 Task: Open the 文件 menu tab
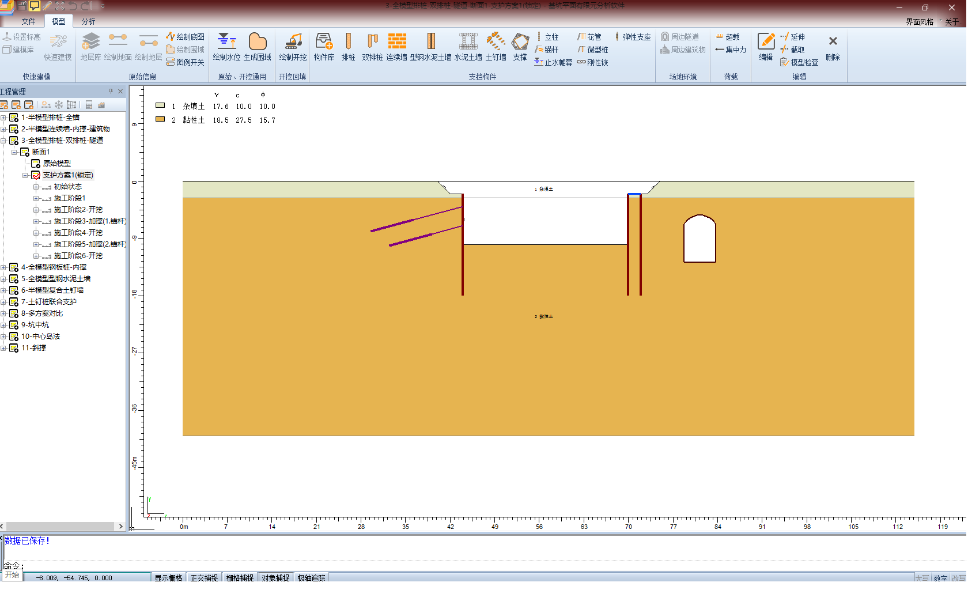(x=28, y=21)
